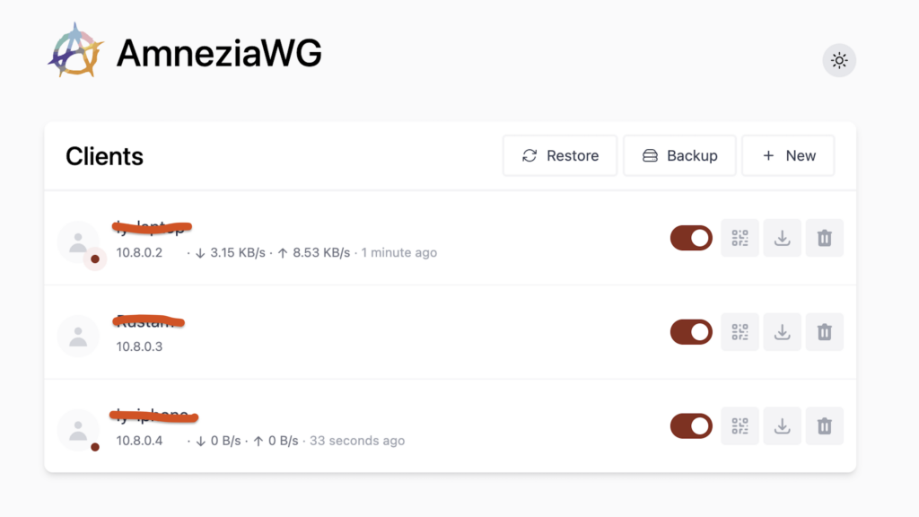919x517 pixels.
Task: Click the Restore button
Action: pos(560,156)
